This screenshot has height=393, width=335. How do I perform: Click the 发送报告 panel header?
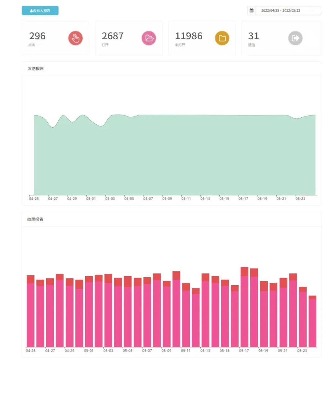click(172, 68)
